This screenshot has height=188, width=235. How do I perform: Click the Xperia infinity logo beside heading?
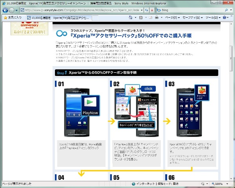coord(62,33)
